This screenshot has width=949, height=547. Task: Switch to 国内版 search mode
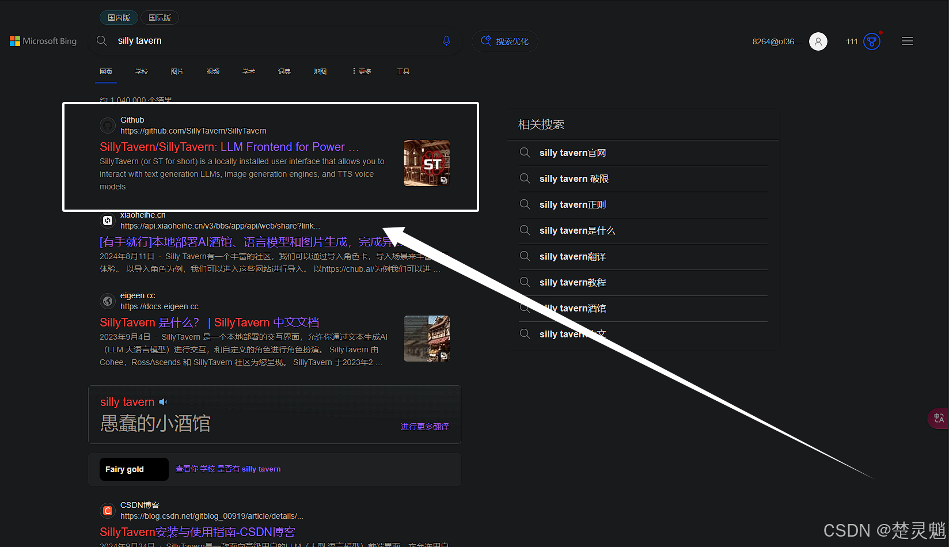click(x=119, y=18)
